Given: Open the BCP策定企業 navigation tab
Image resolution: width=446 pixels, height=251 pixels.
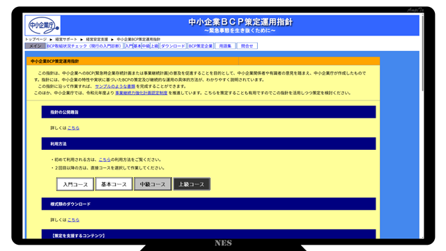Looking at the screenshot, I should (x=200, y=46).
